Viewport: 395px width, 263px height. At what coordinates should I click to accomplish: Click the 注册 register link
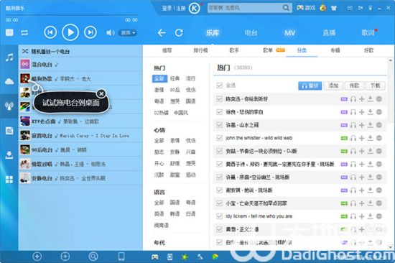click(x=180, y=9)
